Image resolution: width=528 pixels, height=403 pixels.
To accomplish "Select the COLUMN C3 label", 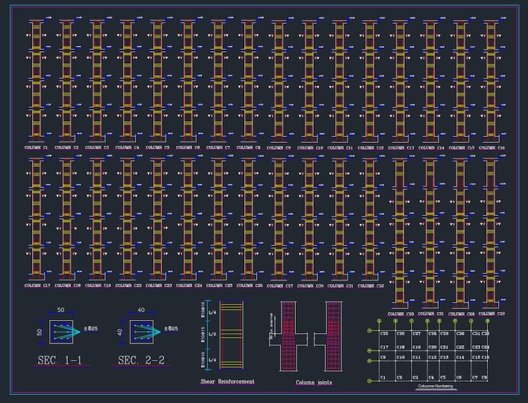I will (97, 148).
